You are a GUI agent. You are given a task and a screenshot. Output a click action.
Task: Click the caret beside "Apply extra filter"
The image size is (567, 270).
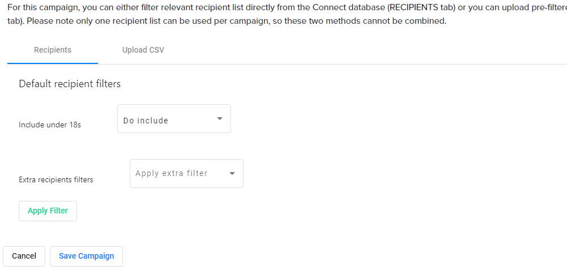coord(232,173)
